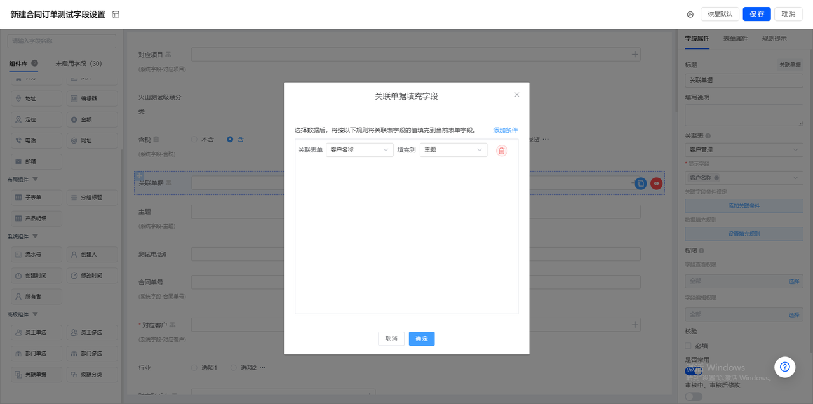Select the 产品明细 layout component

[x=37, y=219]
